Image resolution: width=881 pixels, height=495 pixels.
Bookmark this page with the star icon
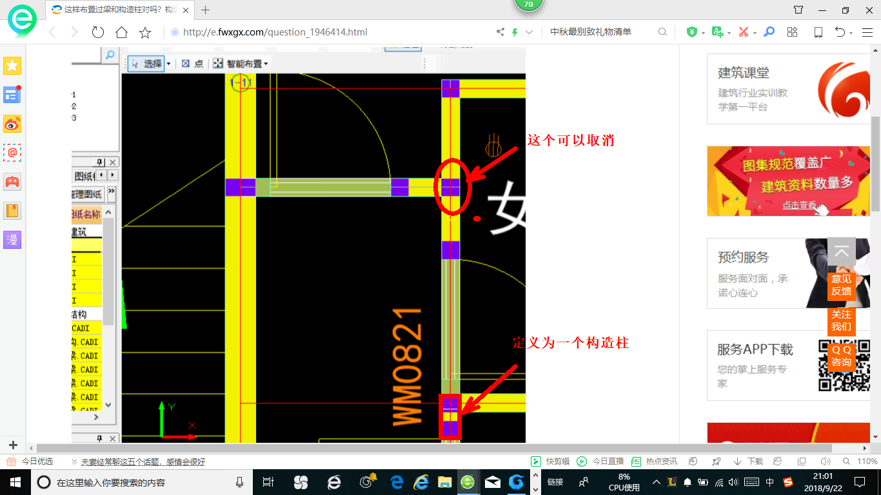pyautogui.click(x=145, y=32)
